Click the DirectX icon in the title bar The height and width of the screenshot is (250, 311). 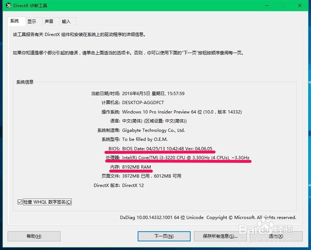pyautogui.click(x=8, y=5)
